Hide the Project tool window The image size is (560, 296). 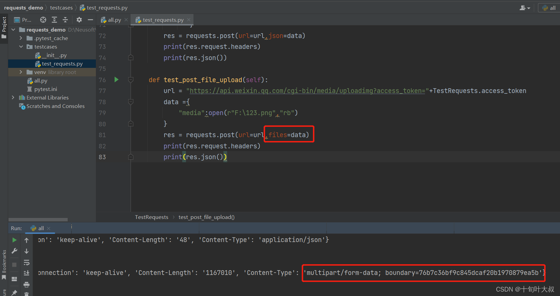[90, 20]
